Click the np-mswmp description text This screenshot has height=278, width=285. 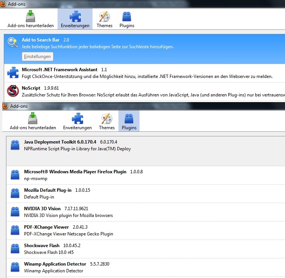36,179
